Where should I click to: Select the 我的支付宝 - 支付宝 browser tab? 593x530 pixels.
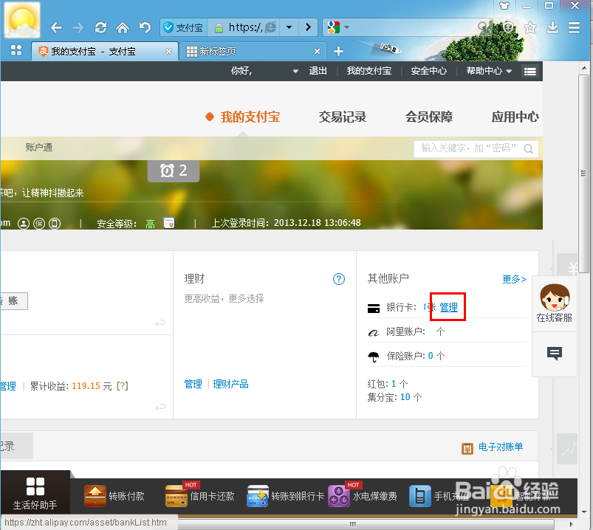pyautogui.click(x=104, y=51)
